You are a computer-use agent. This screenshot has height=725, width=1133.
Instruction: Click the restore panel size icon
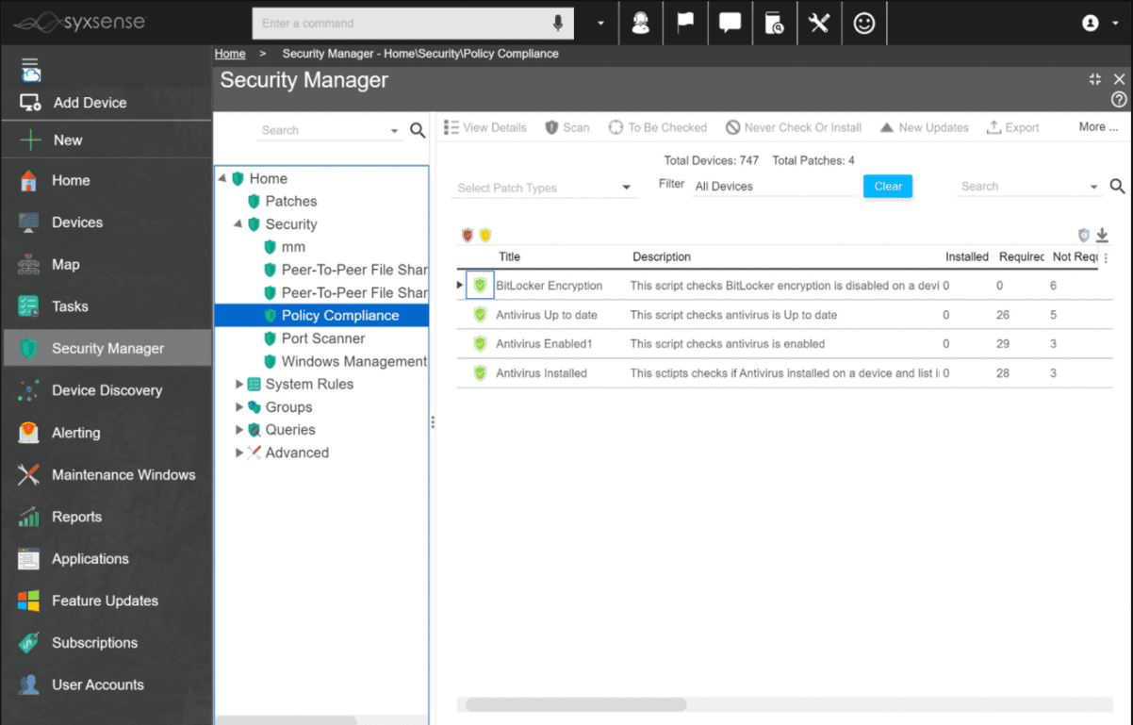coord(1094,80)
